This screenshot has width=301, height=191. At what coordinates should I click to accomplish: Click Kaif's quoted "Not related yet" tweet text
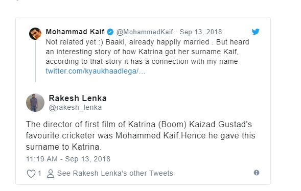tap(147, 52)
